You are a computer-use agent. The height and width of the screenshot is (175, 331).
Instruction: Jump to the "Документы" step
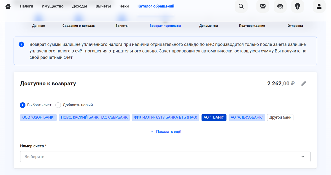208,26
